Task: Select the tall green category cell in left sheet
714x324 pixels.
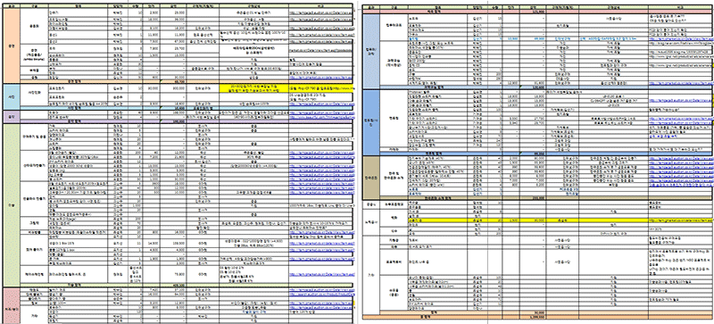Action: tap(12, 205)
